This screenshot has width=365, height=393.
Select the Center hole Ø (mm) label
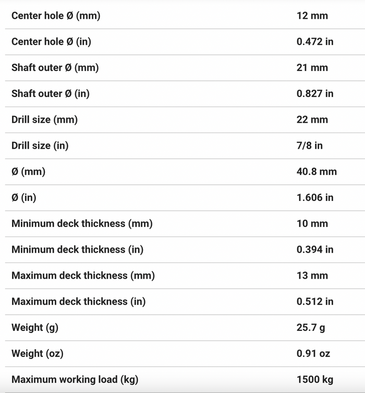pyautogui.click(x=56, y=16)
